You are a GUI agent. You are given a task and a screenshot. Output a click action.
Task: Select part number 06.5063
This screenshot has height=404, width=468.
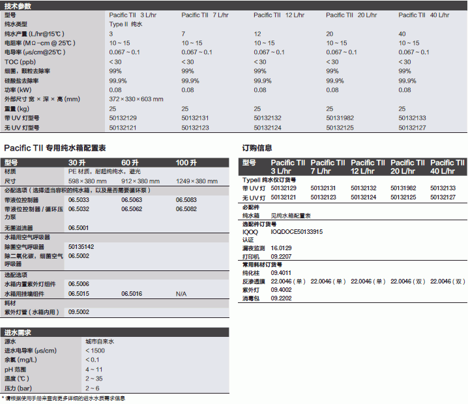pyautogui.click(x=132, y=199)
